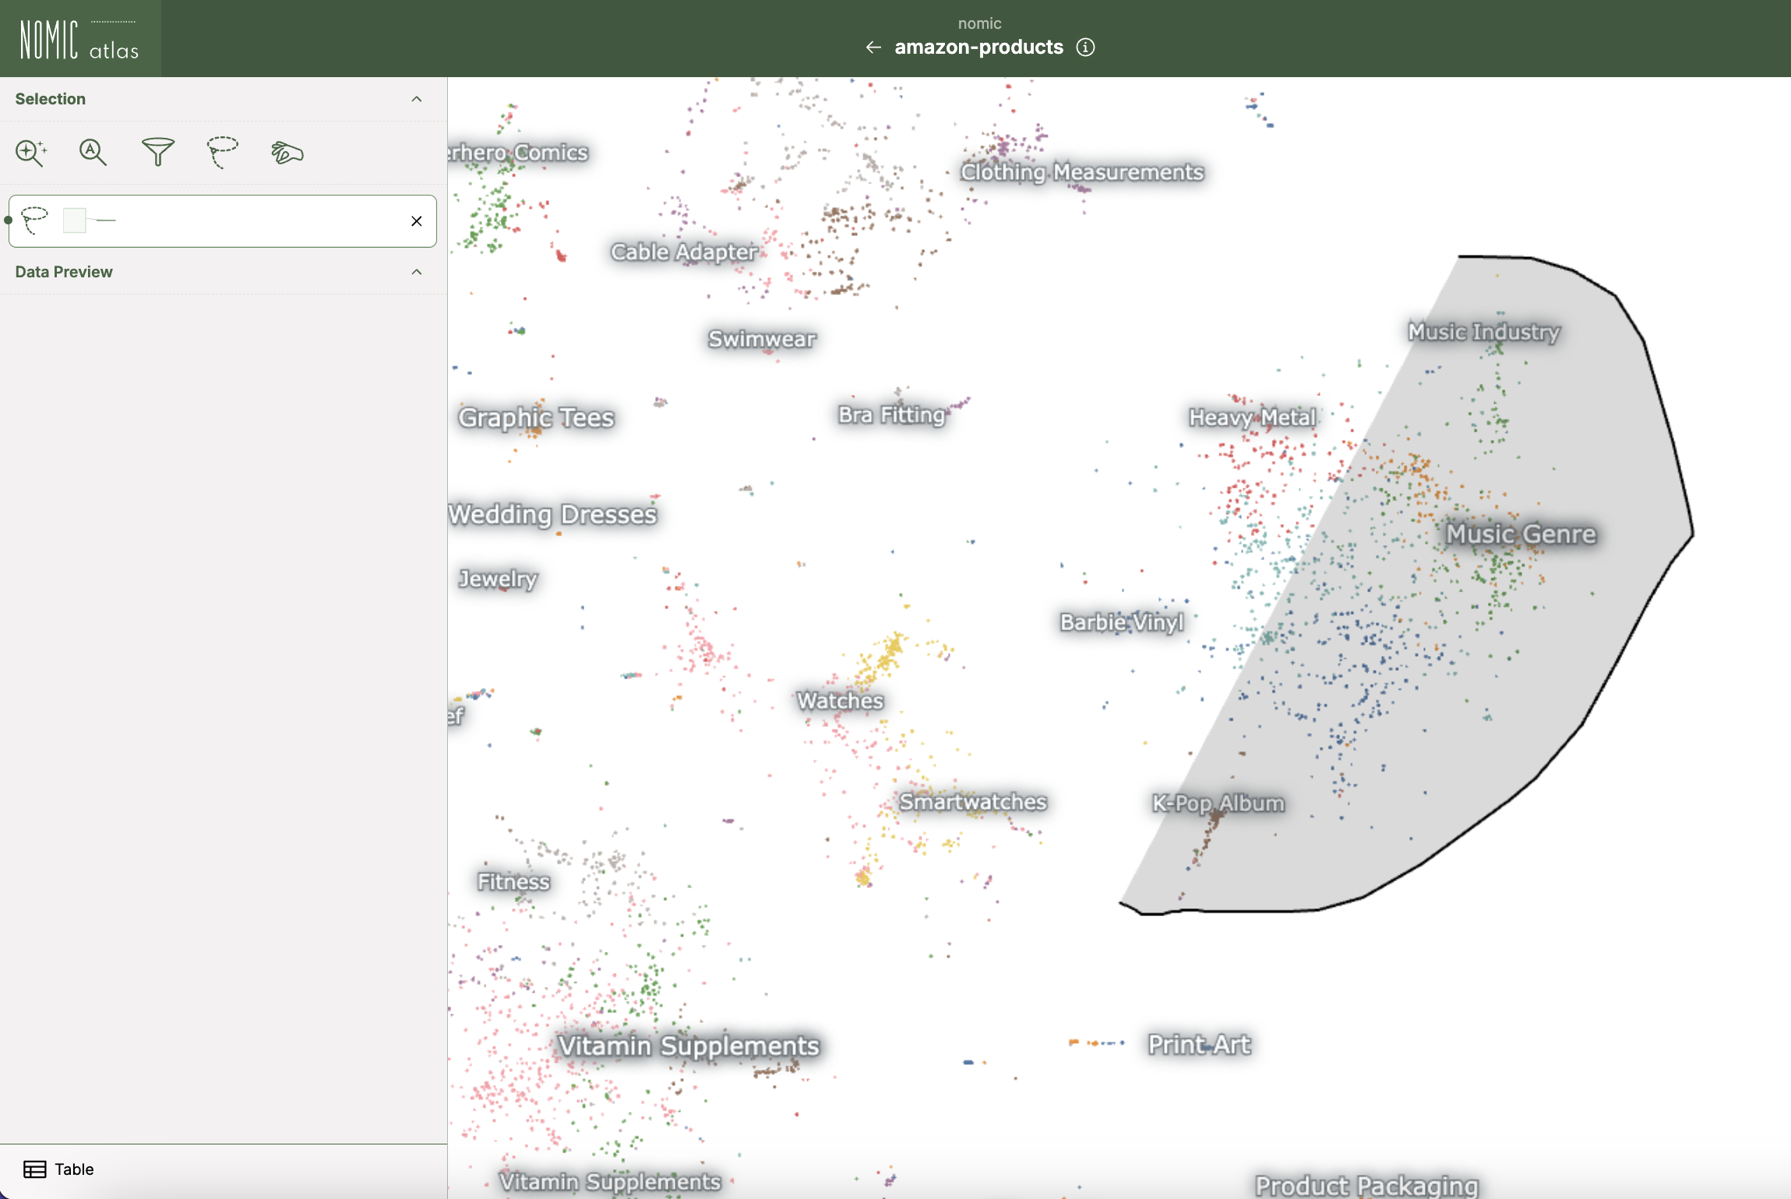1791x1199 pixels.
Task: Open the text search tool
Action: [x=93, y=152]
